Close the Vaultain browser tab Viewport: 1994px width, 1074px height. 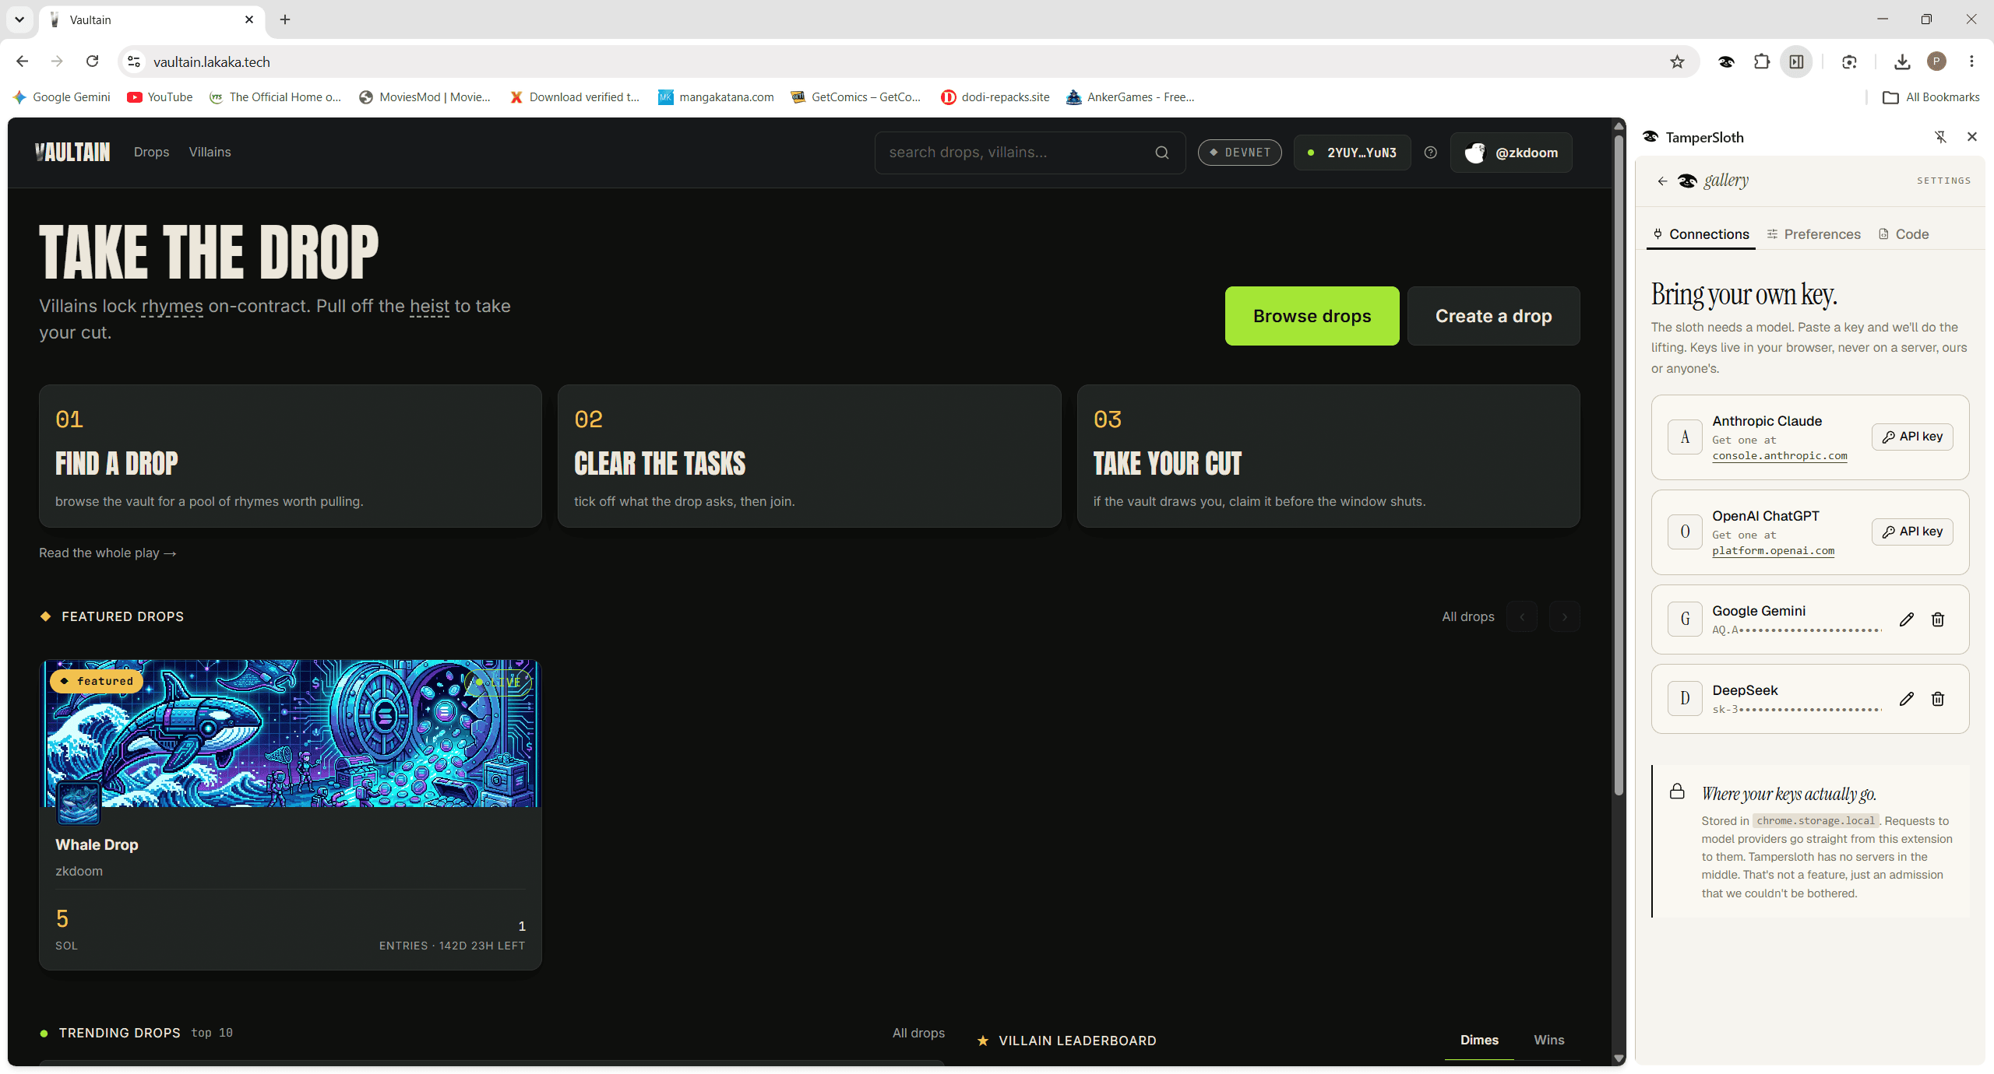249,19
